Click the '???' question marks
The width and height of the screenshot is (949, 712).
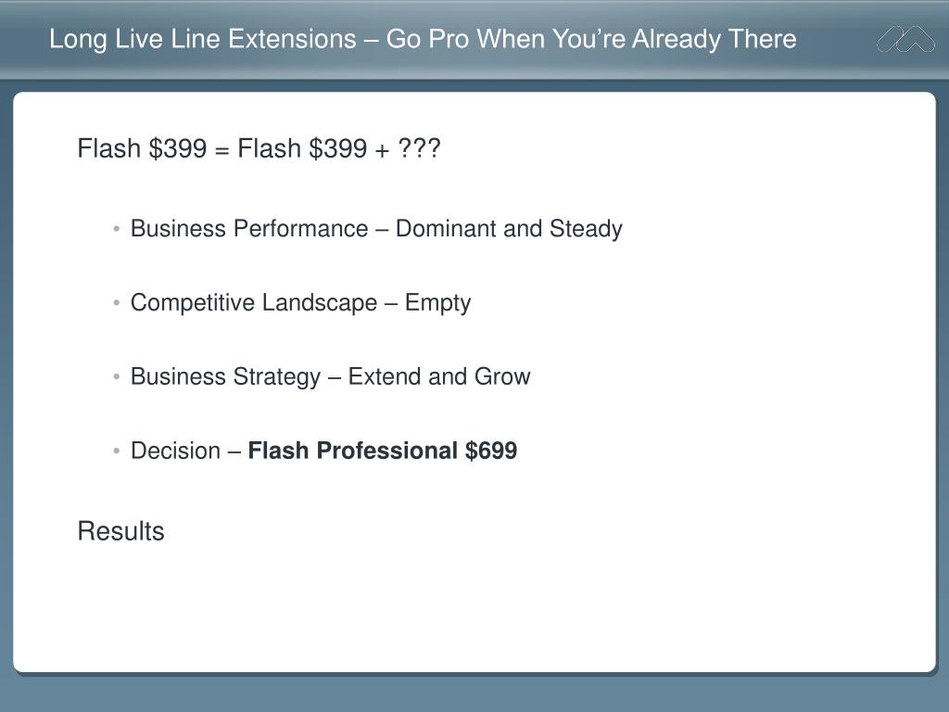coord(420,148)
